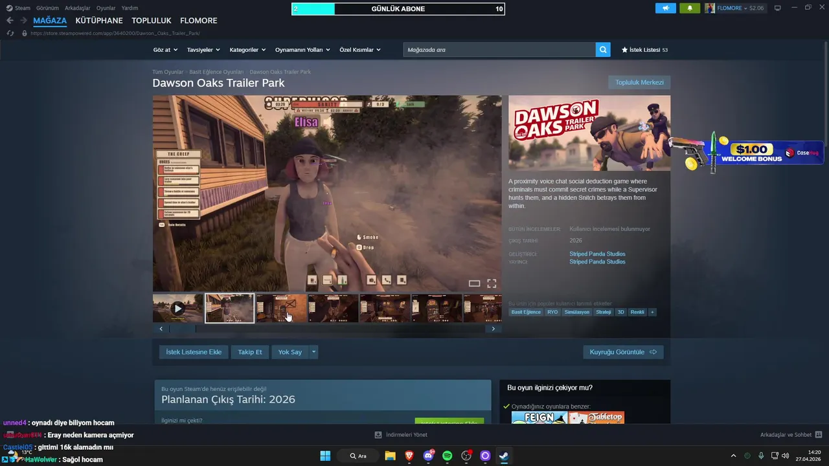This screenshot has height=466, width=829.
Task: Open the green notifications bell
Action: (x=690, y=8)
